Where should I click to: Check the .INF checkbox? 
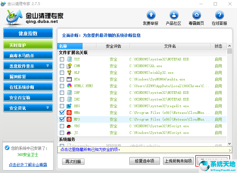[62, 93]
